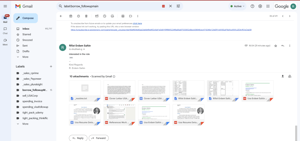Snooze the conversation with the clock icon

[104, 16]
